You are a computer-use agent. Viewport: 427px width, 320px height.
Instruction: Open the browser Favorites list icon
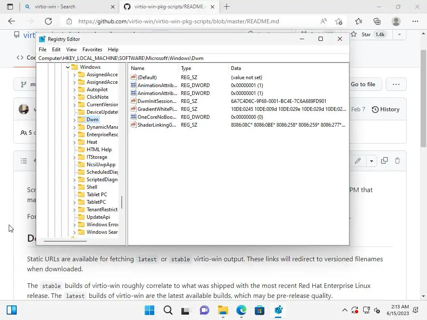click(359, 21)
